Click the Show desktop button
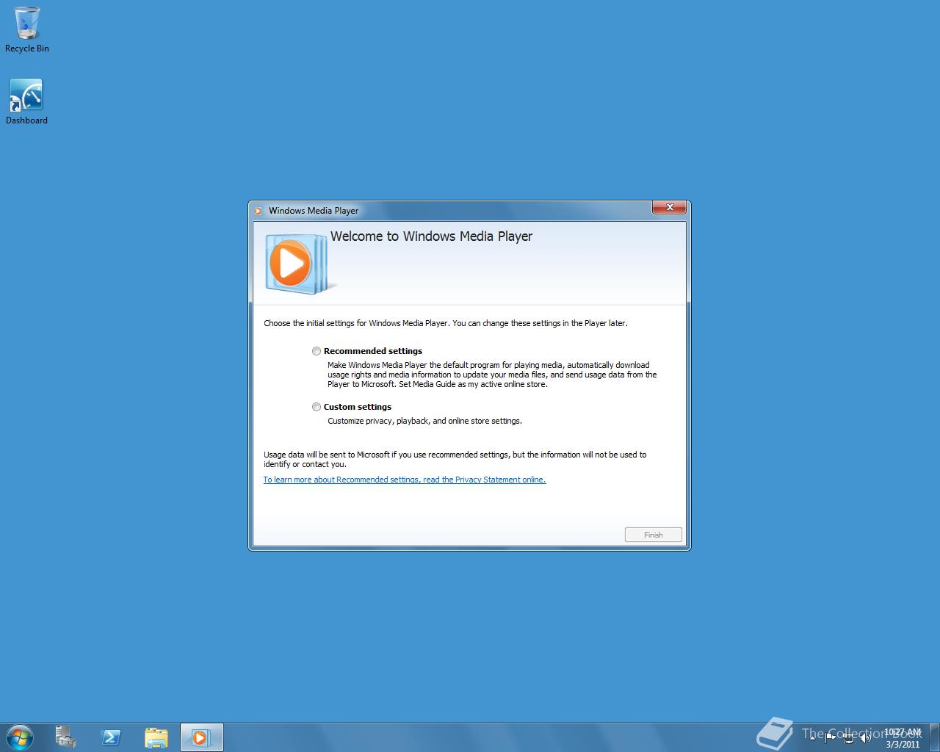 934,737
